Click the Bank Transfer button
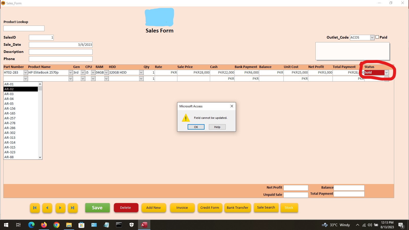 [237, 208]
